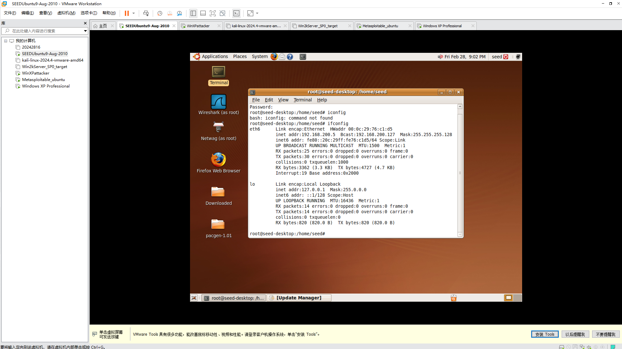Close the SEEDUbuntu9-Aug-2010 tab

(174, 26)
